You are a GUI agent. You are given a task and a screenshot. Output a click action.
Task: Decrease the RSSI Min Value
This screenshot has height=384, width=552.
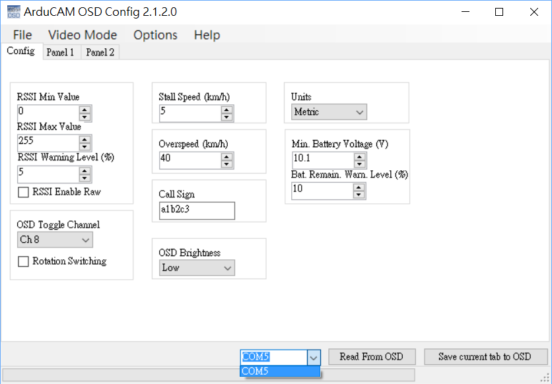(85, 117)
